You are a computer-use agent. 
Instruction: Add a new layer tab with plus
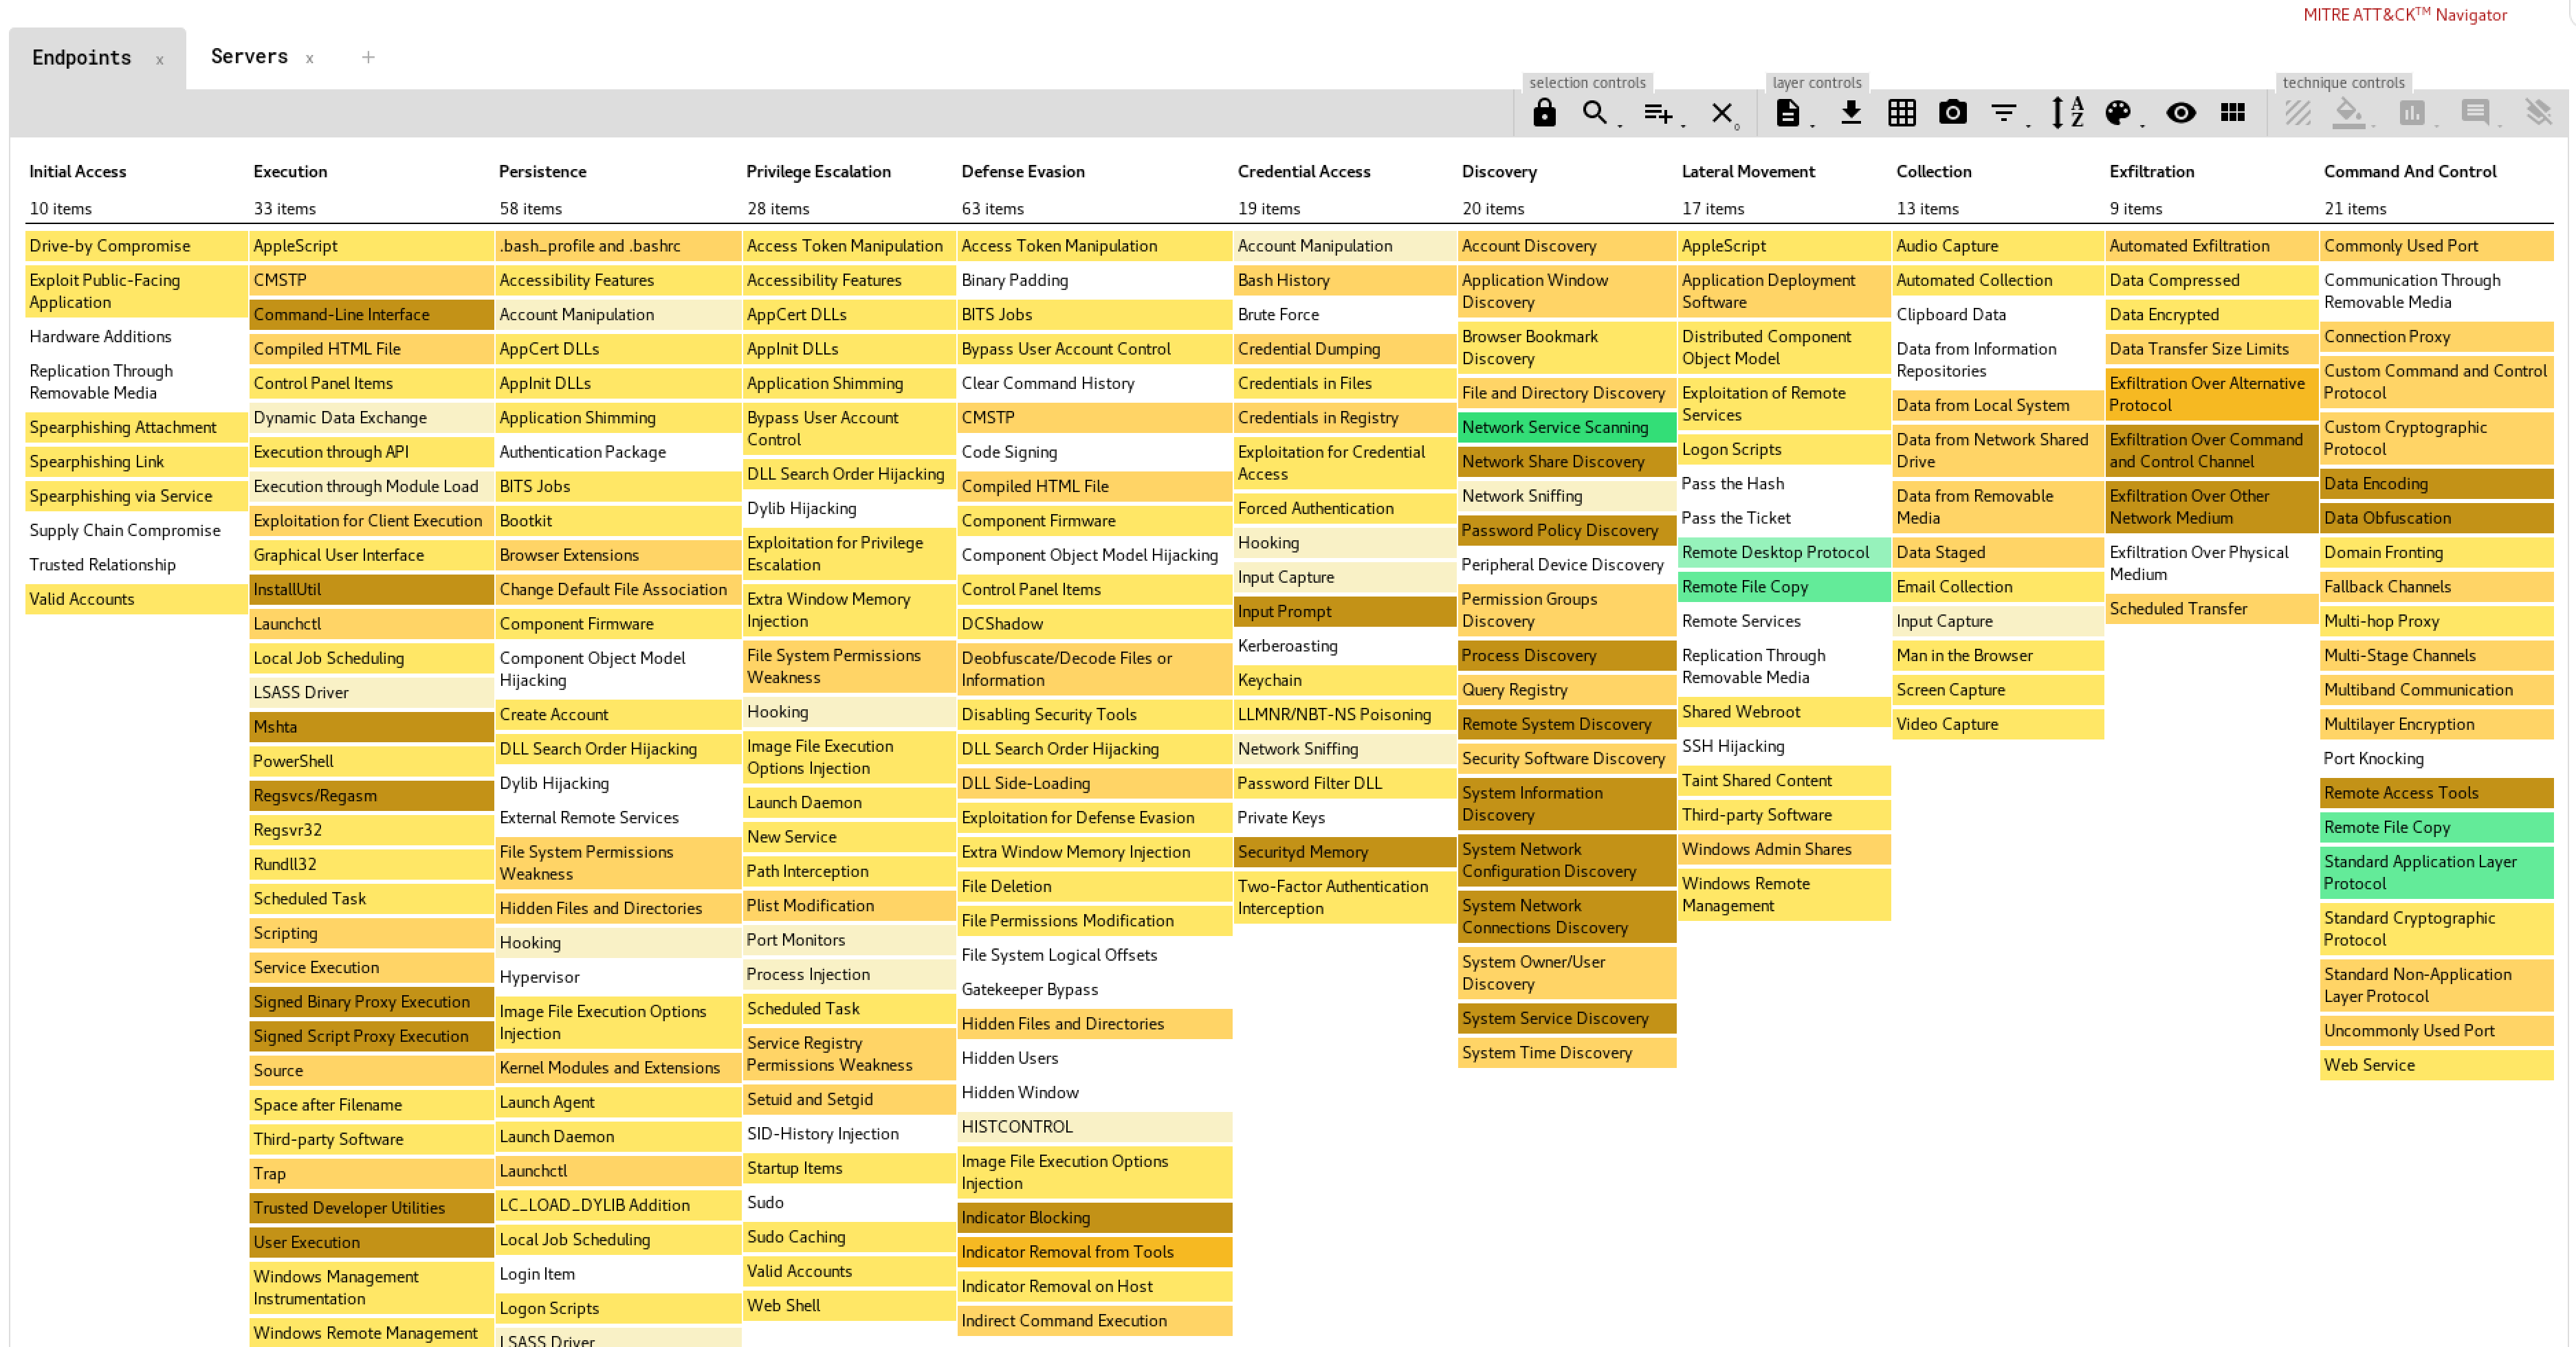coord(368,57)
